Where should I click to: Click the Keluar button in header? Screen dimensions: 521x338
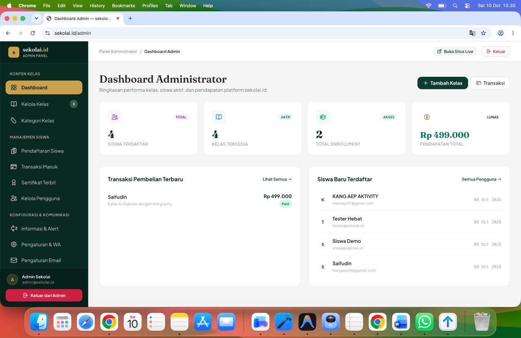pyautogui.click(x=495, y=52)
